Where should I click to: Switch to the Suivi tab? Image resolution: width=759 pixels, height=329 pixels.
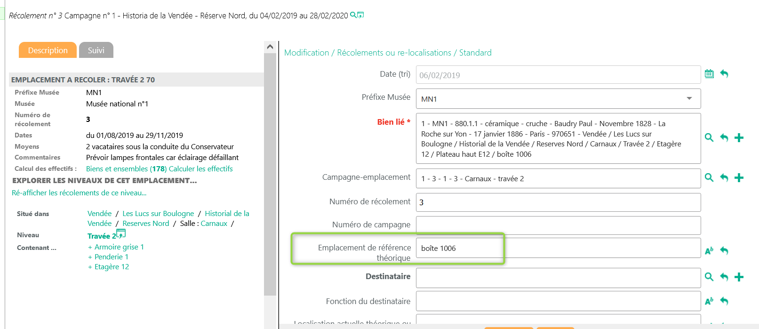click(x=96, y=50)
